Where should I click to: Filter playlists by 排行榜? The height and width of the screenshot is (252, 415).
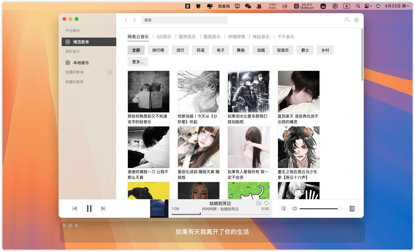point(158,50)
